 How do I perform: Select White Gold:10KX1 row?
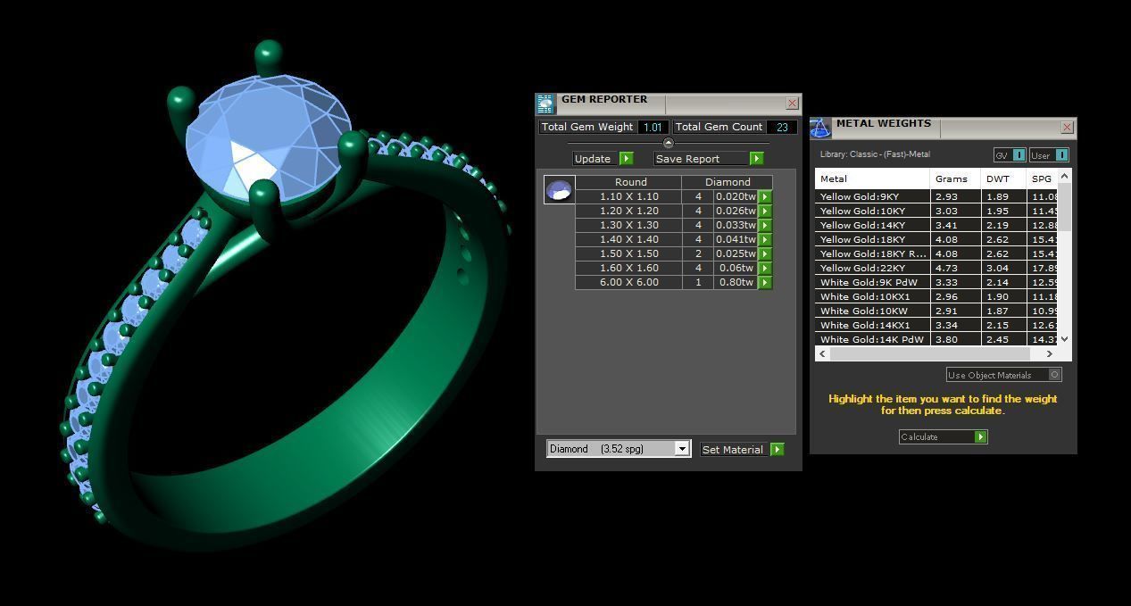pyautogui.click(x=936, y=296)
